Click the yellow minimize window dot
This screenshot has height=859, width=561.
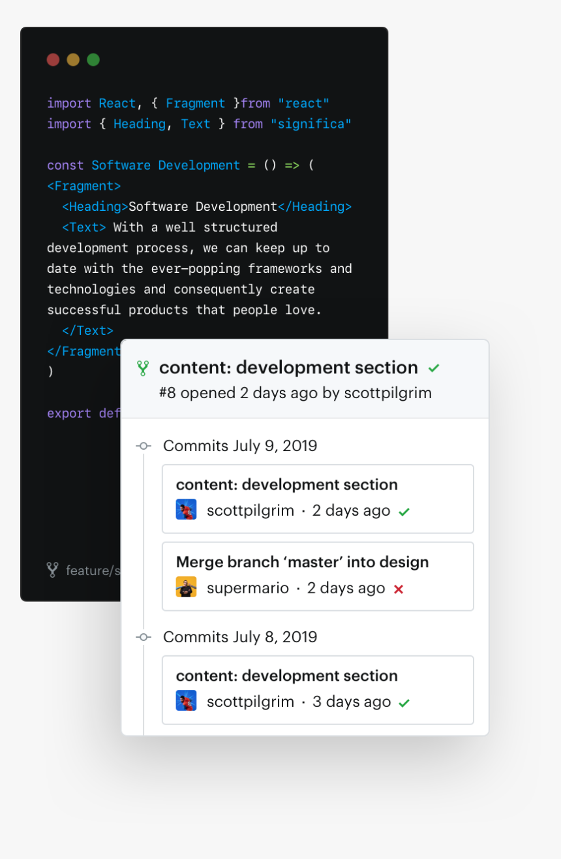(73, 60)
